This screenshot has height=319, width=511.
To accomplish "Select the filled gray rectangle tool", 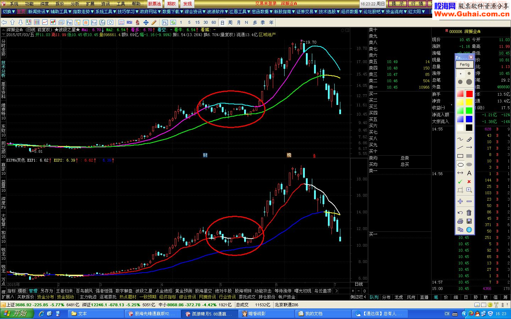I will (469, 156).
